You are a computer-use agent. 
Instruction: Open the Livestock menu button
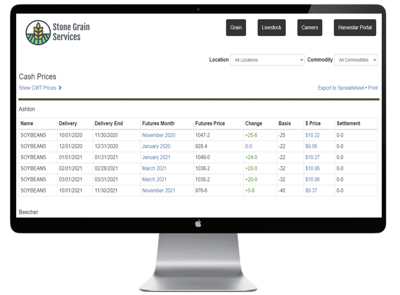point(271,28)
